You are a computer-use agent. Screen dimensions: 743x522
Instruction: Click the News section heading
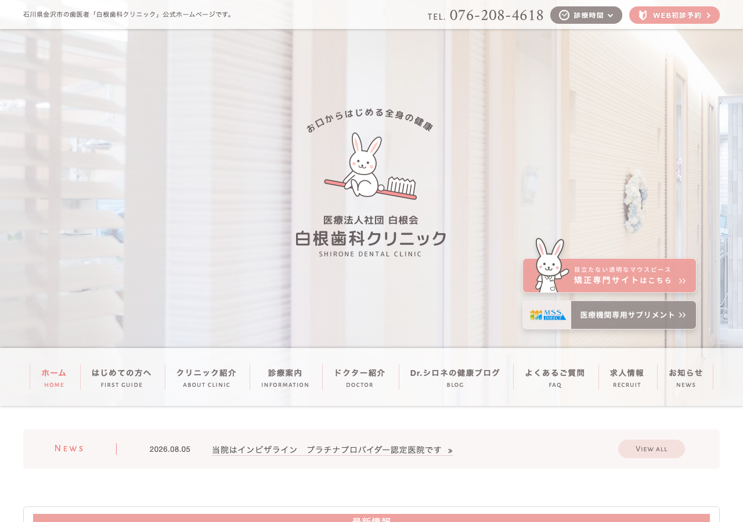coord(70,448)
